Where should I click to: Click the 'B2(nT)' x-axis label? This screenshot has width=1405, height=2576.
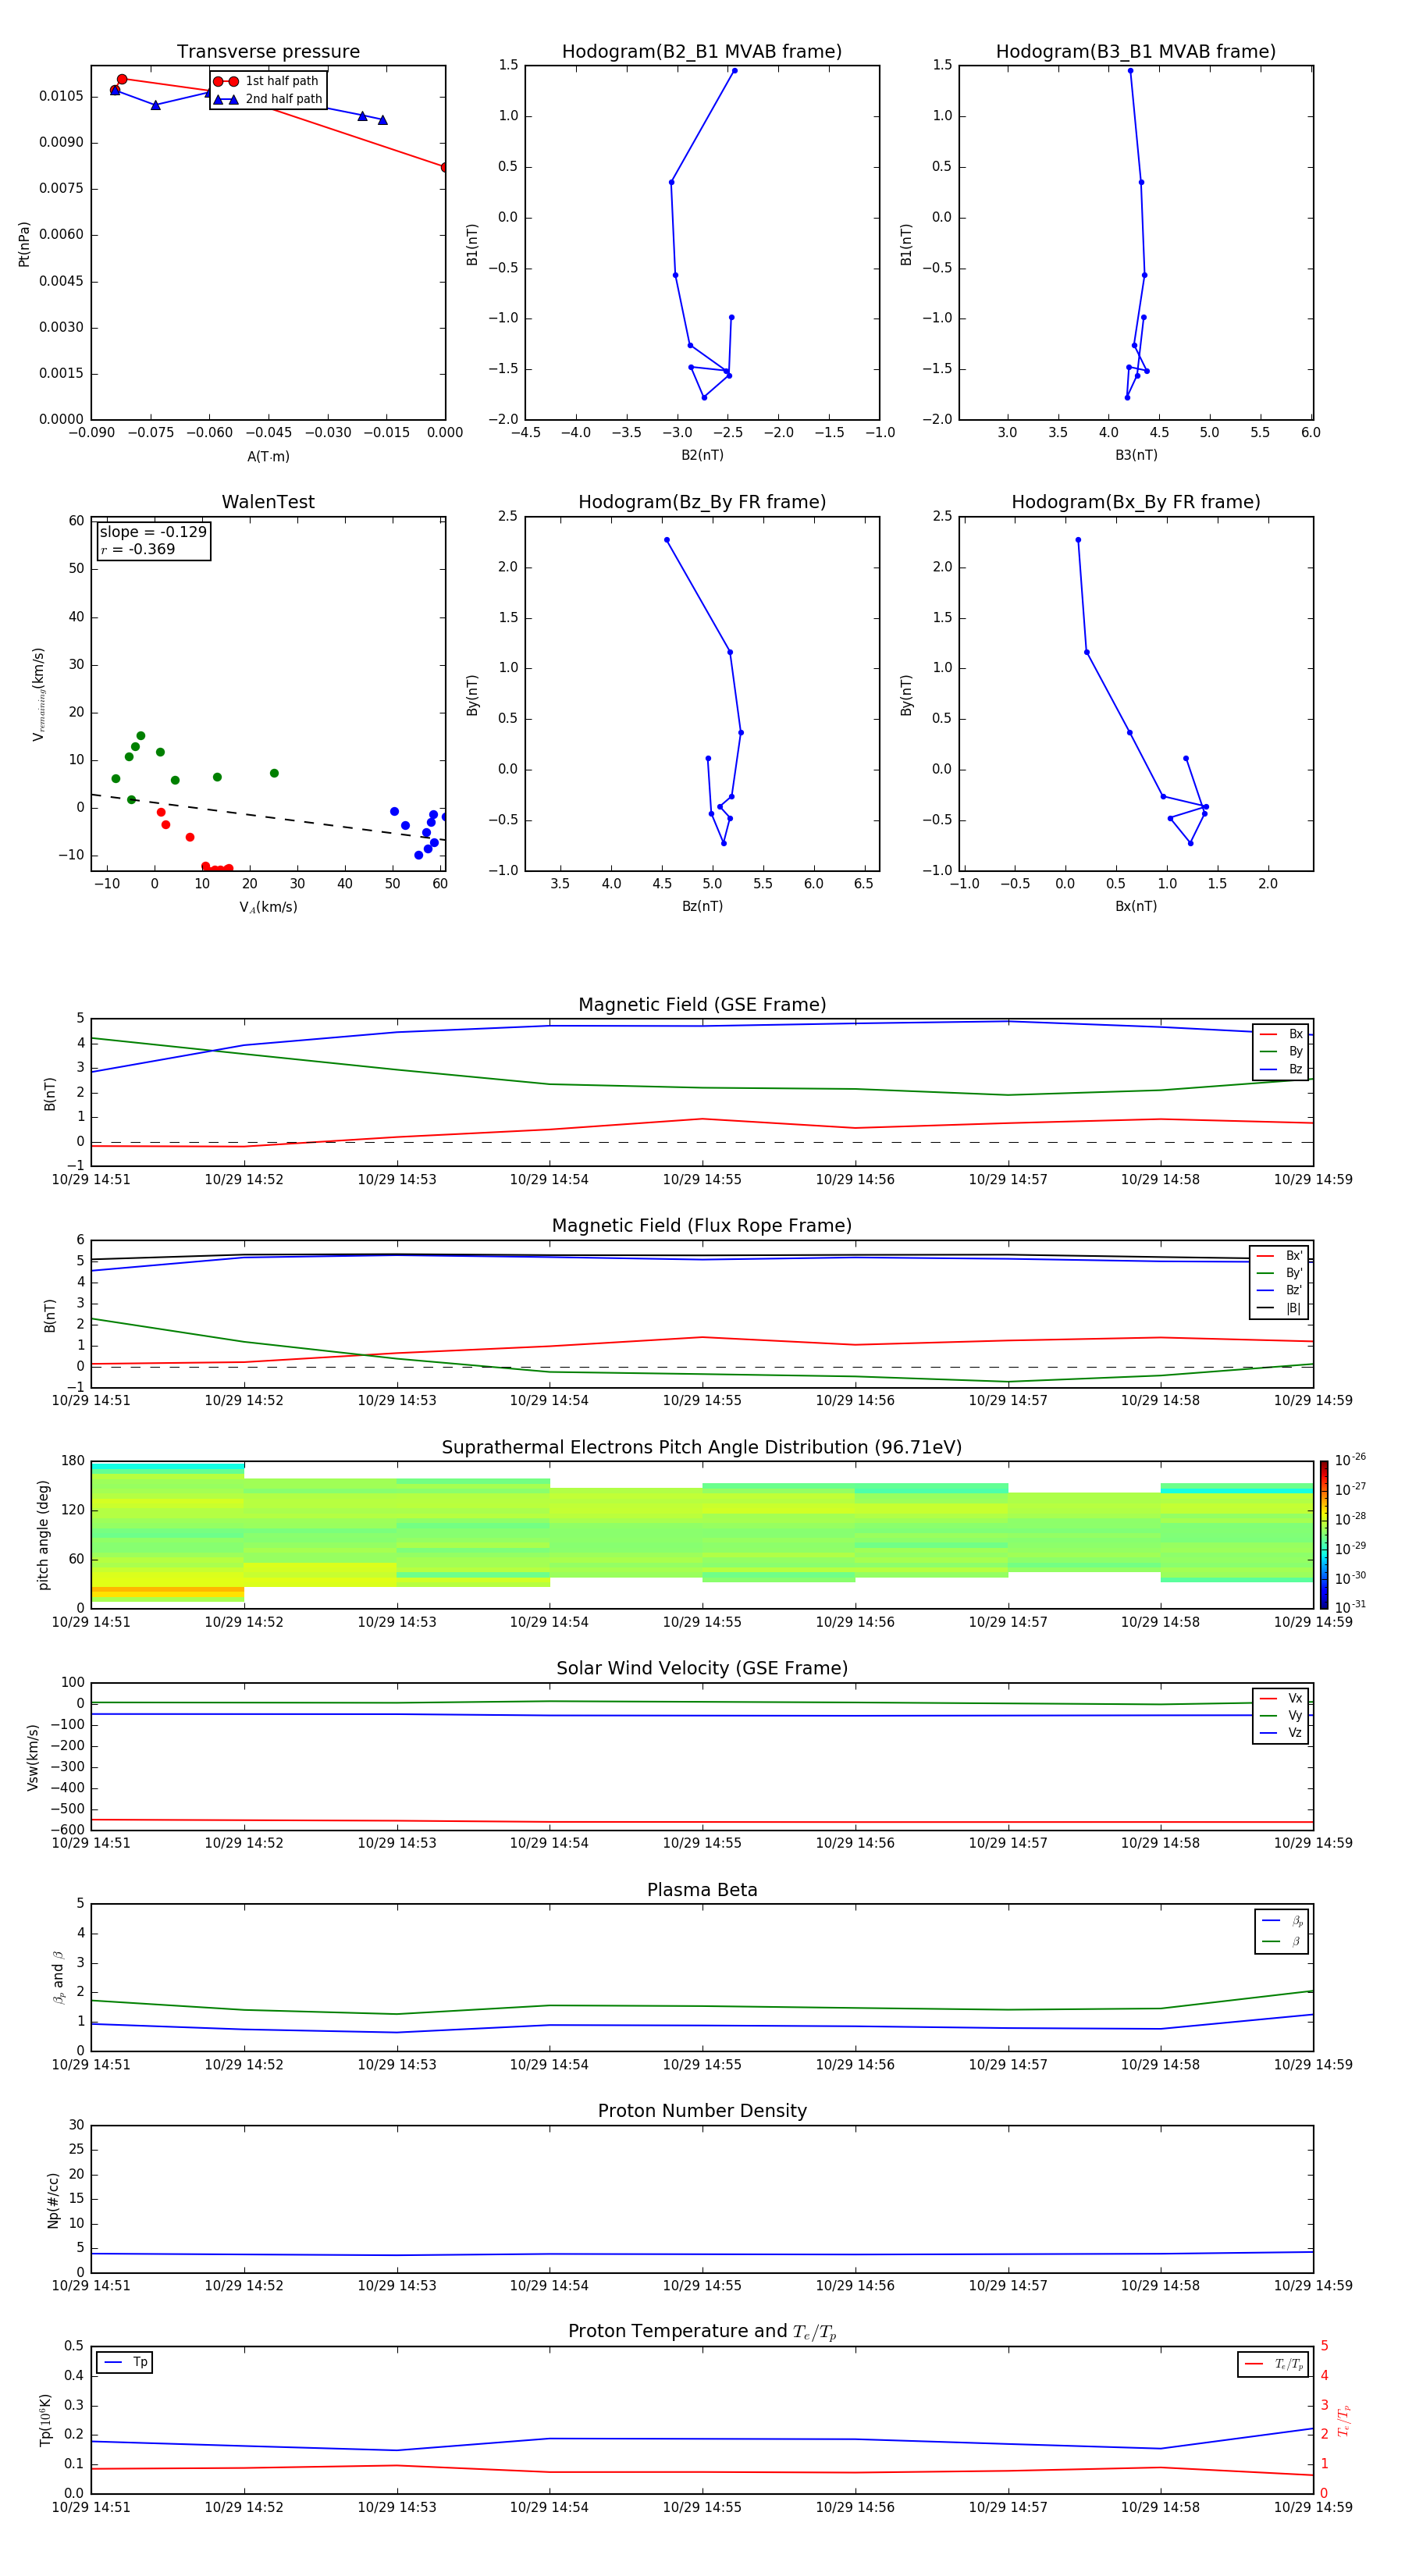[702, 455]
